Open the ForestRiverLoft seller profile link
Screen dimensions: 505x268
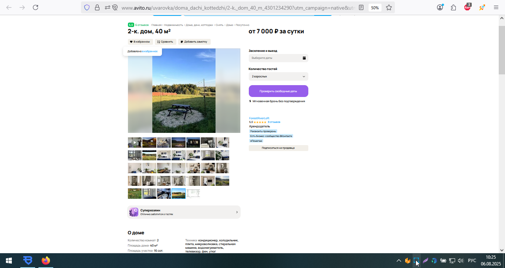click(x=259, y=118)
